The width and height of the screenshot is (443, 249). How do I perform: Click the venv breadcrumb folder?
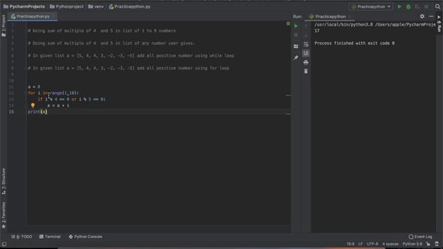(96, 6)
